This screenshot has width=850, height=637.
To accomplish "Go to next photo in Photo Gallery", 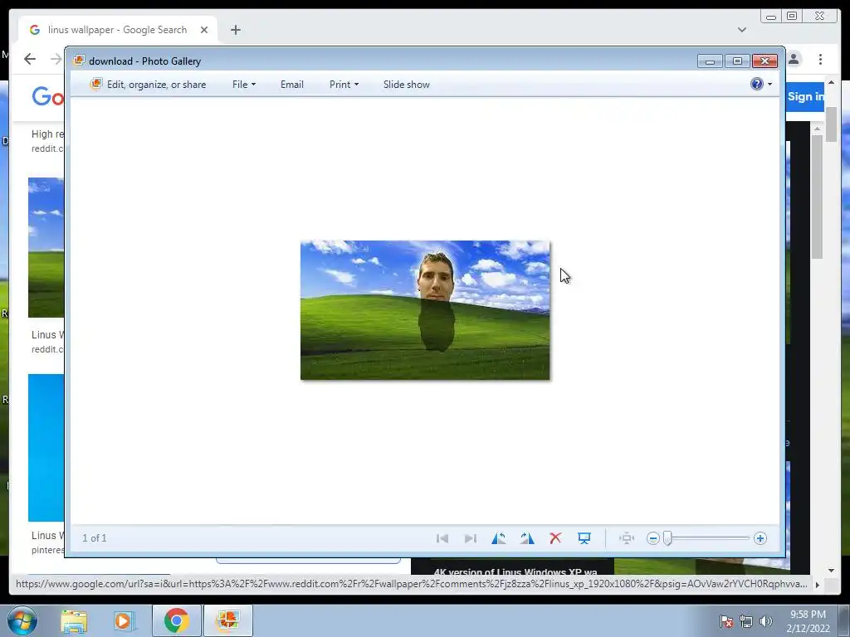I will (x=471, y=538).
